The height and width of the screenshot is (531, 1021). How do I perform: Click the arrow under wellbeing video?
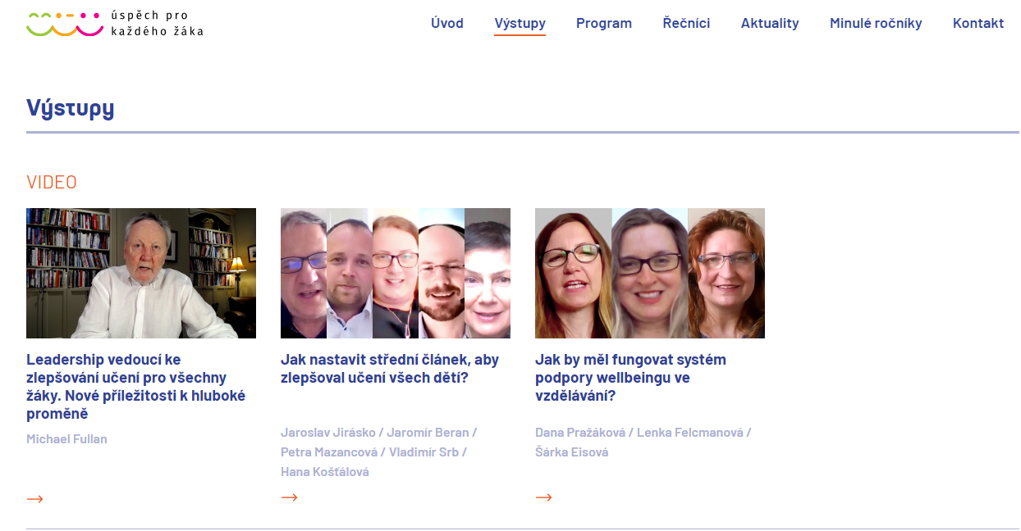pyautogui.click(x=543, y=497)
